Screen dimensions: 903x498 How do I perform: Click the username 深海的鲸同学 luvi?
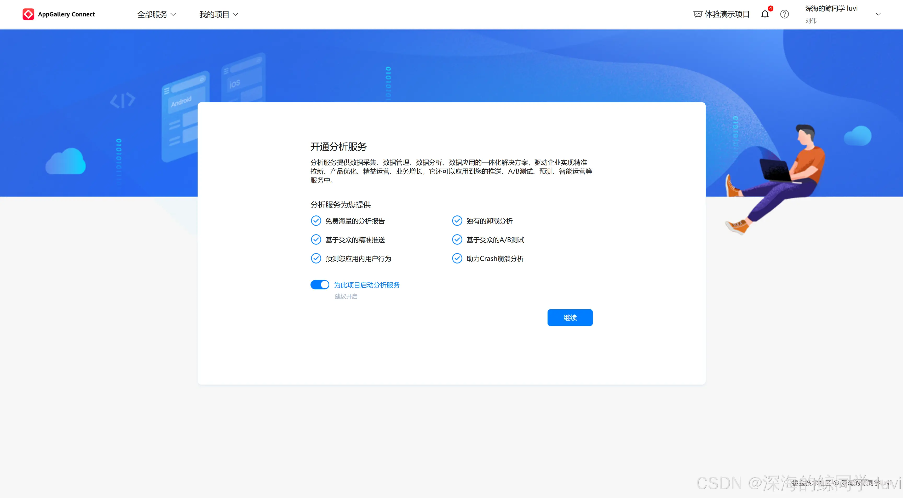(831, 9)
